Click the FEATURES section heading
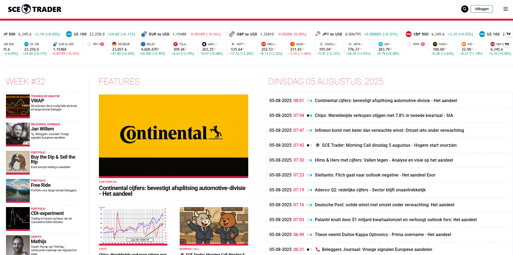Image resolution: width=513 pixels, height=255 pixels. pyautogui.click(x=119, y=81)
